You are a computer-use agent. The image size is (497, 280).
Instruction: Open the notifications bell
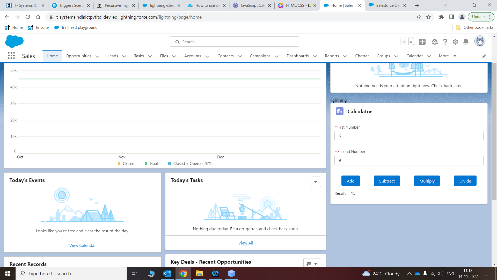coord(466,42)
